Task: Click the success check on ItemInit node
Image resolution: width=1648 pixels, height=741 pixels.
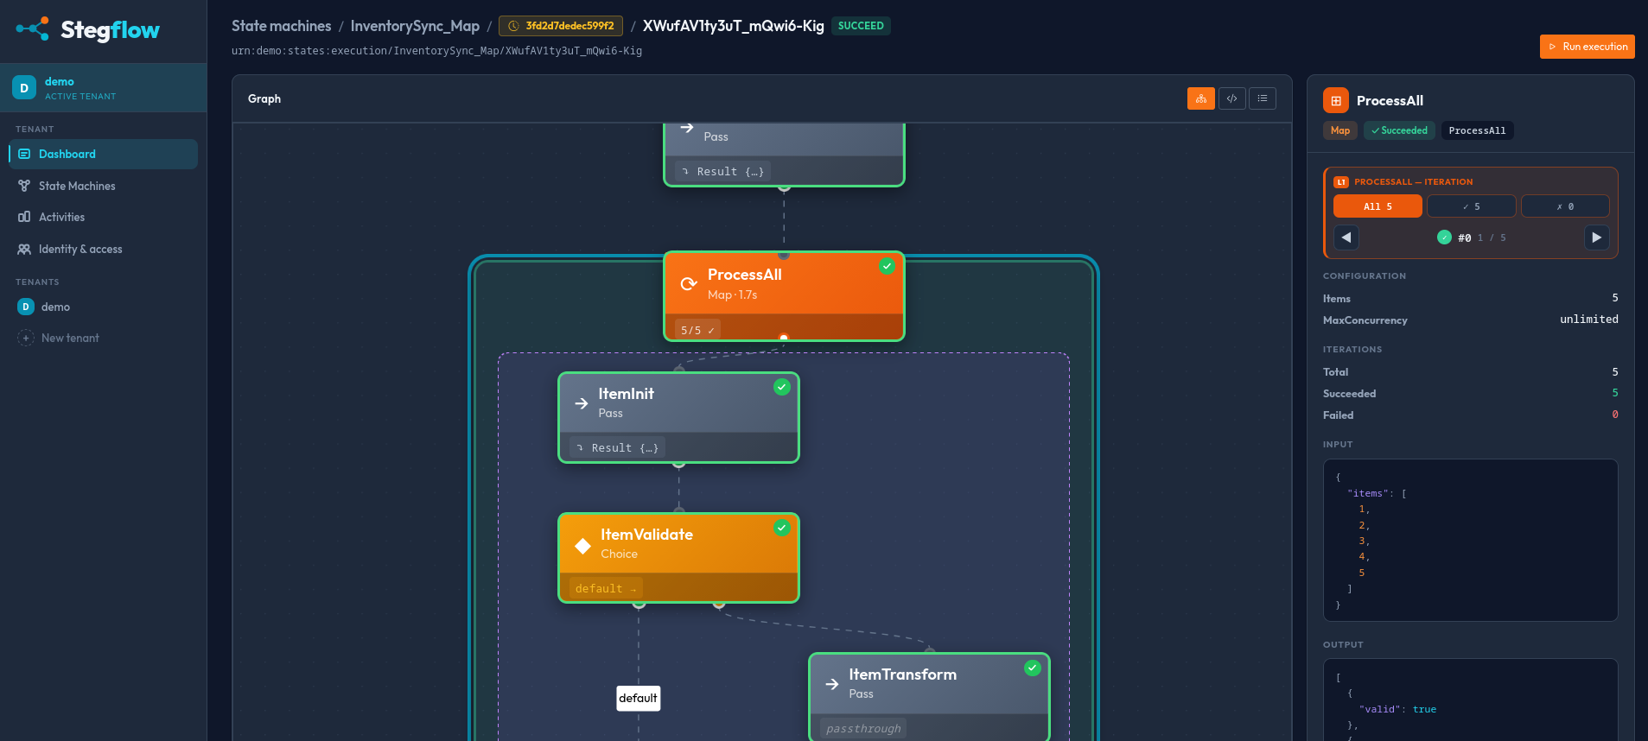Action: pos(782,387)
